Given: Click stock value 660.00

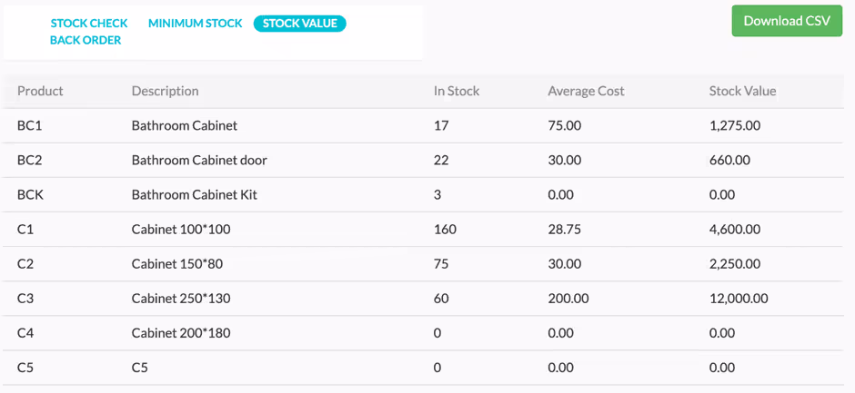Looking at the screenshot, I should pos(729,161).
